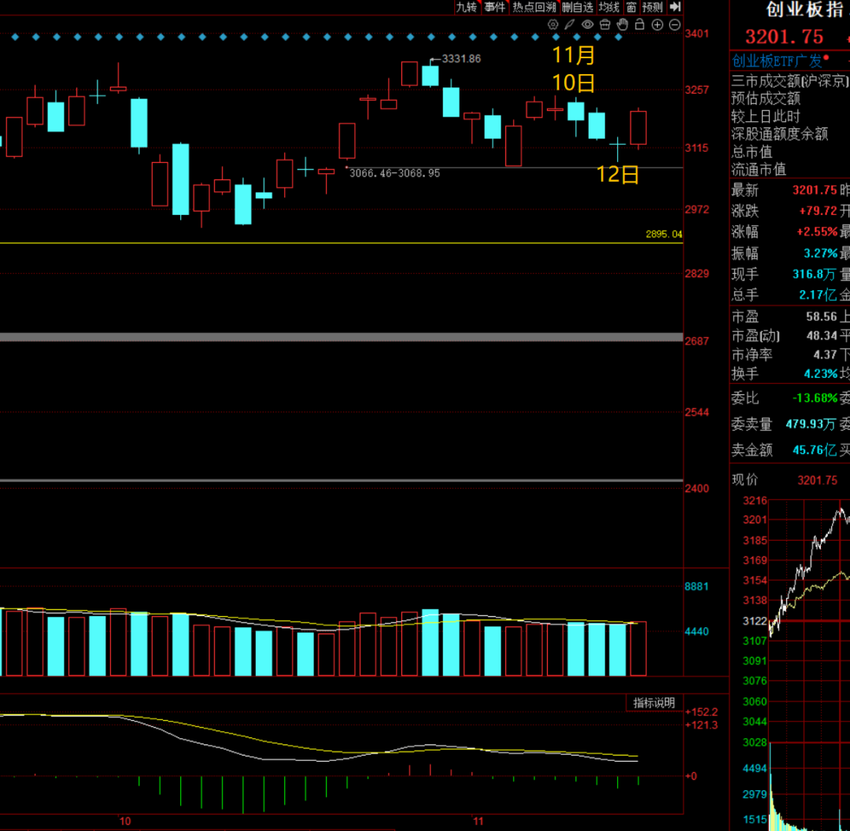Screen dimensions: 850x831
Task: Toggle the 均线 moving average display
Action: (x=608, y=7)
